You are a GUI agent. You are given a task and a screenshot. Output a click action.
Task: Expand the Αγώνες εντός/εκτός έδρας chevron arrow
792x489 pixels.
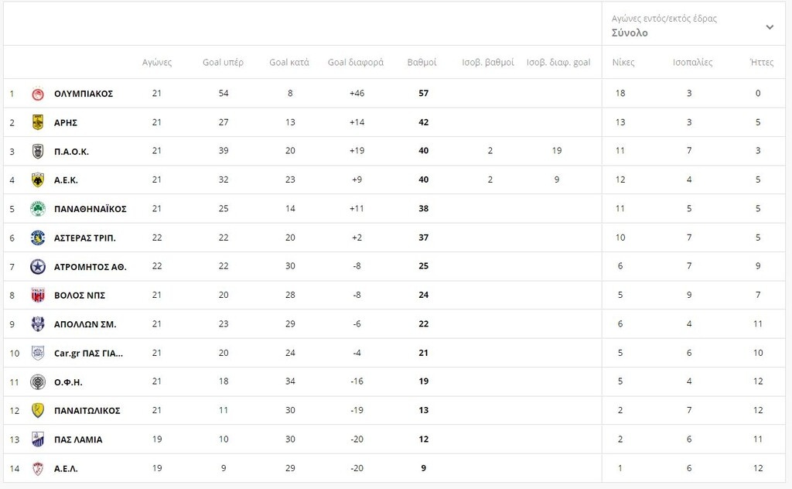770,27
